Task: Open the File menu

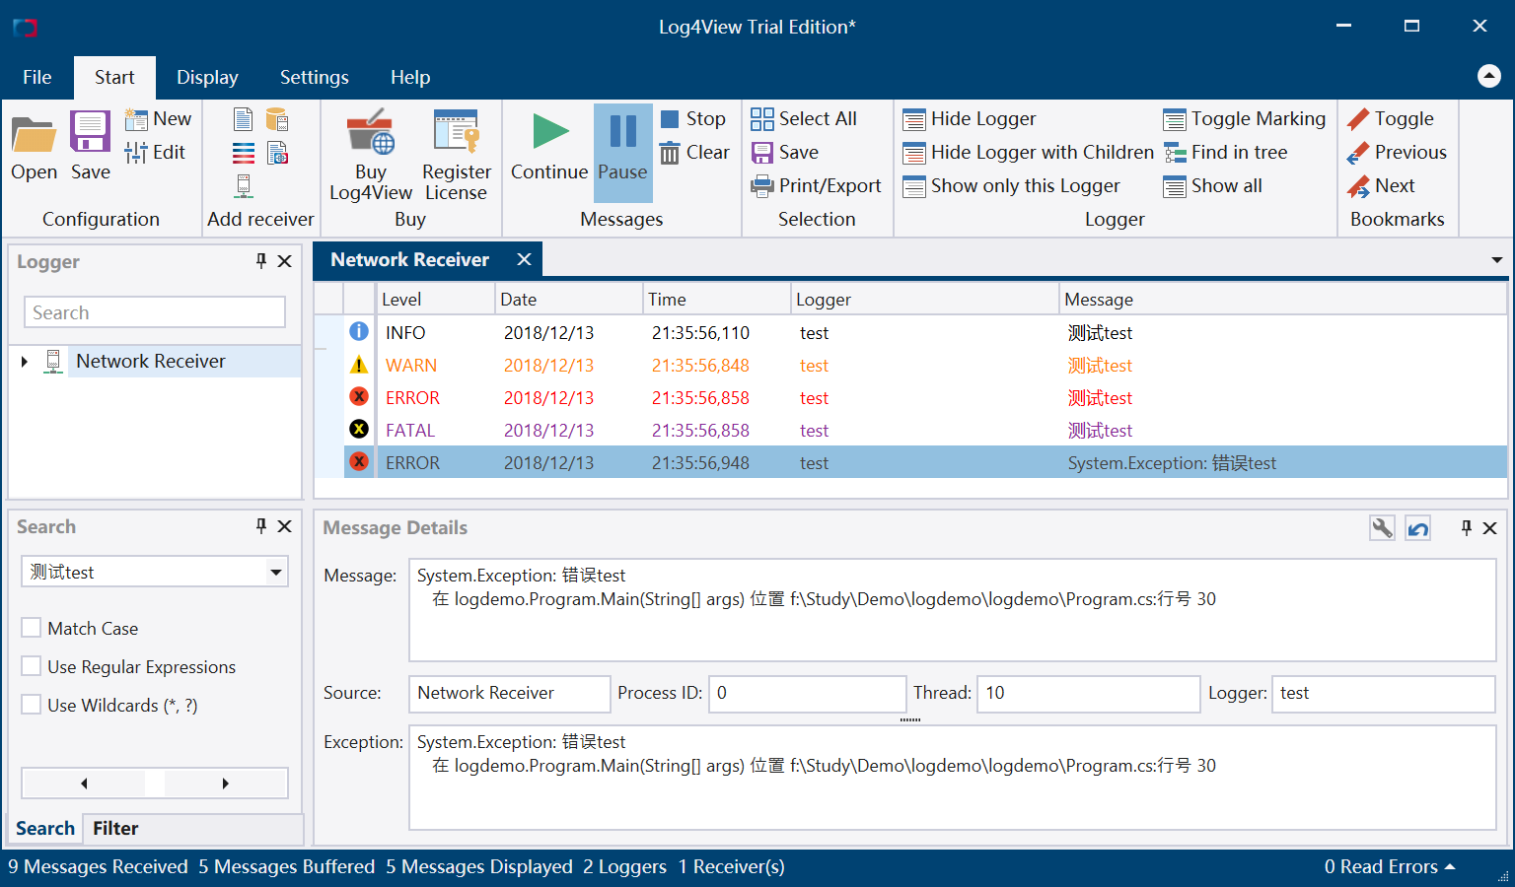Action: (x=37, y=77)
